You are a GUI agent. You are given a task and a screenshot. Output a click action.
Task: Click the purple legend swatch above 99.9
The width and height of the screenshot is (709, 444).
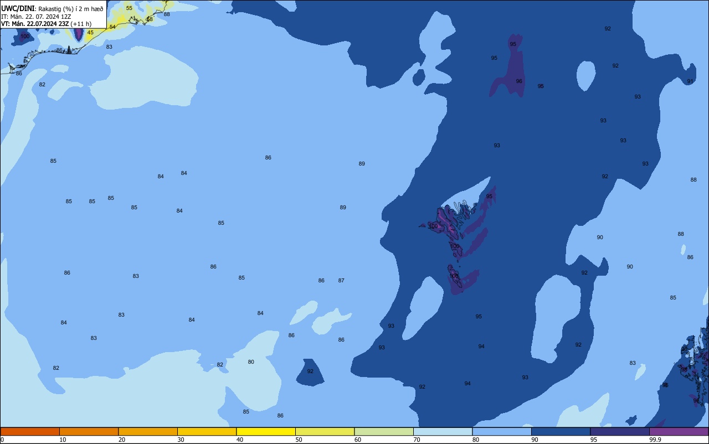pyautogui.click(x=679, y=431)
